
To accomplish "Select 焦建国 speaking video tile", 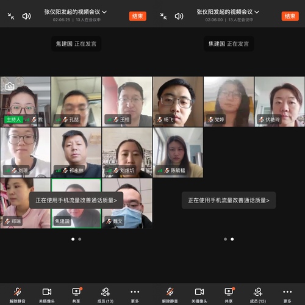I will 76,203.
